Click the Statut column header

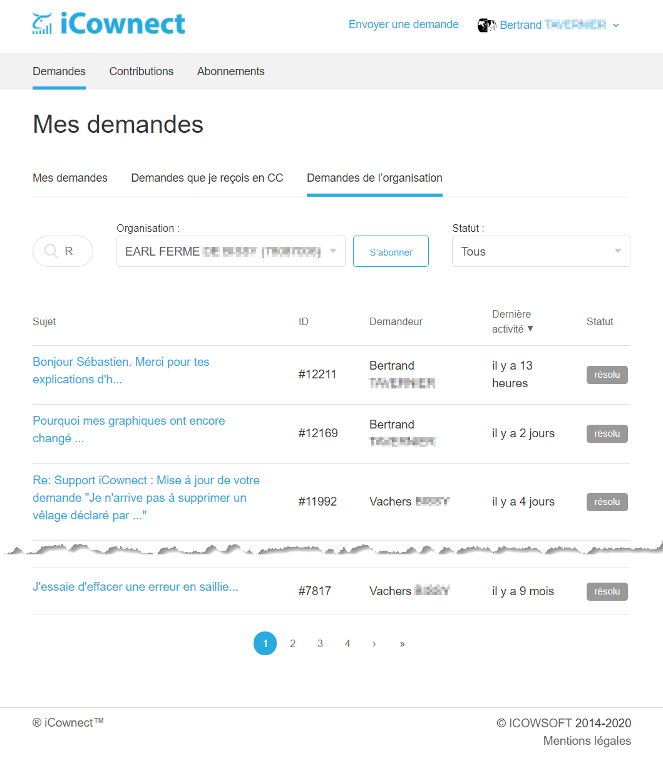pyautogui.click(x=600, y=321)
